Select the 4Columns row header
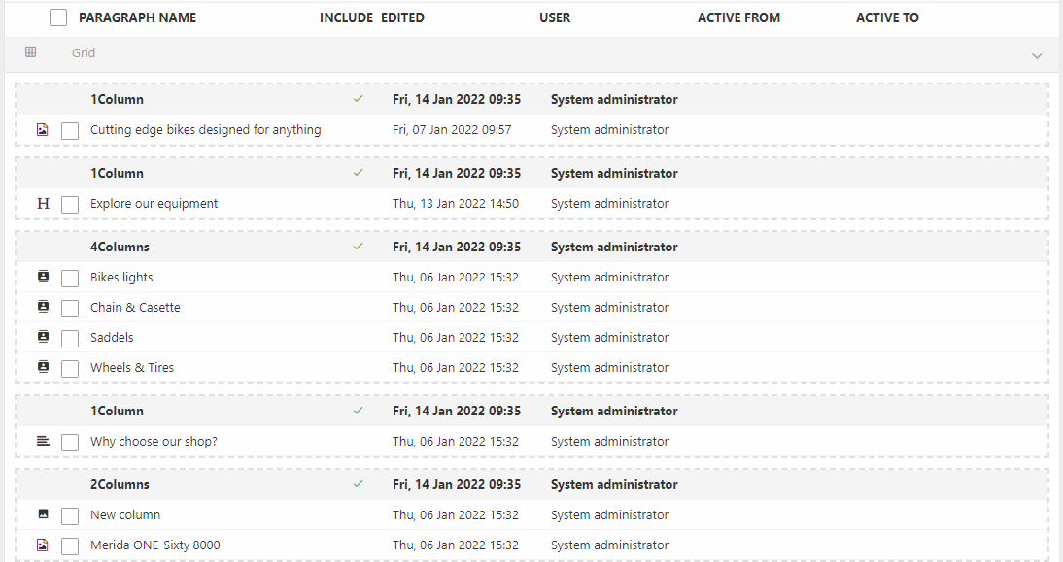Screen dimensions: 1063x562 coord(120,248)
